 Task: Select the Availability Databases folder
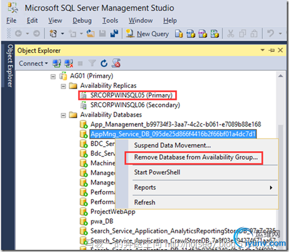pos(111,115)
